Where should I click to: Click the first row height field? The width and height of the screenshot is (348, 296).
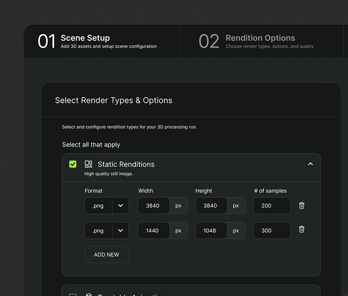(x=211, y=206)
